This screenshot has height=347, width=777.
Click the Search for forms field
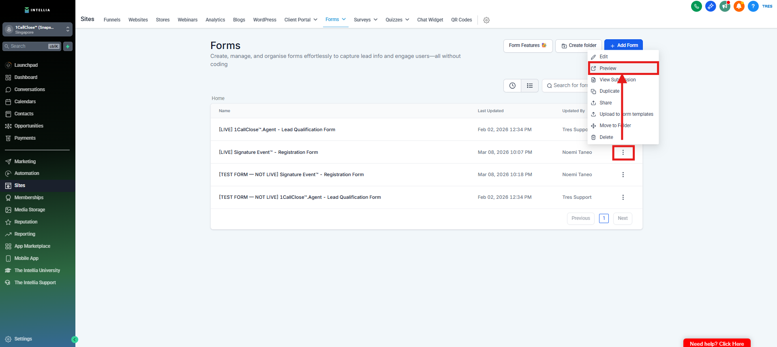[565, 85]
